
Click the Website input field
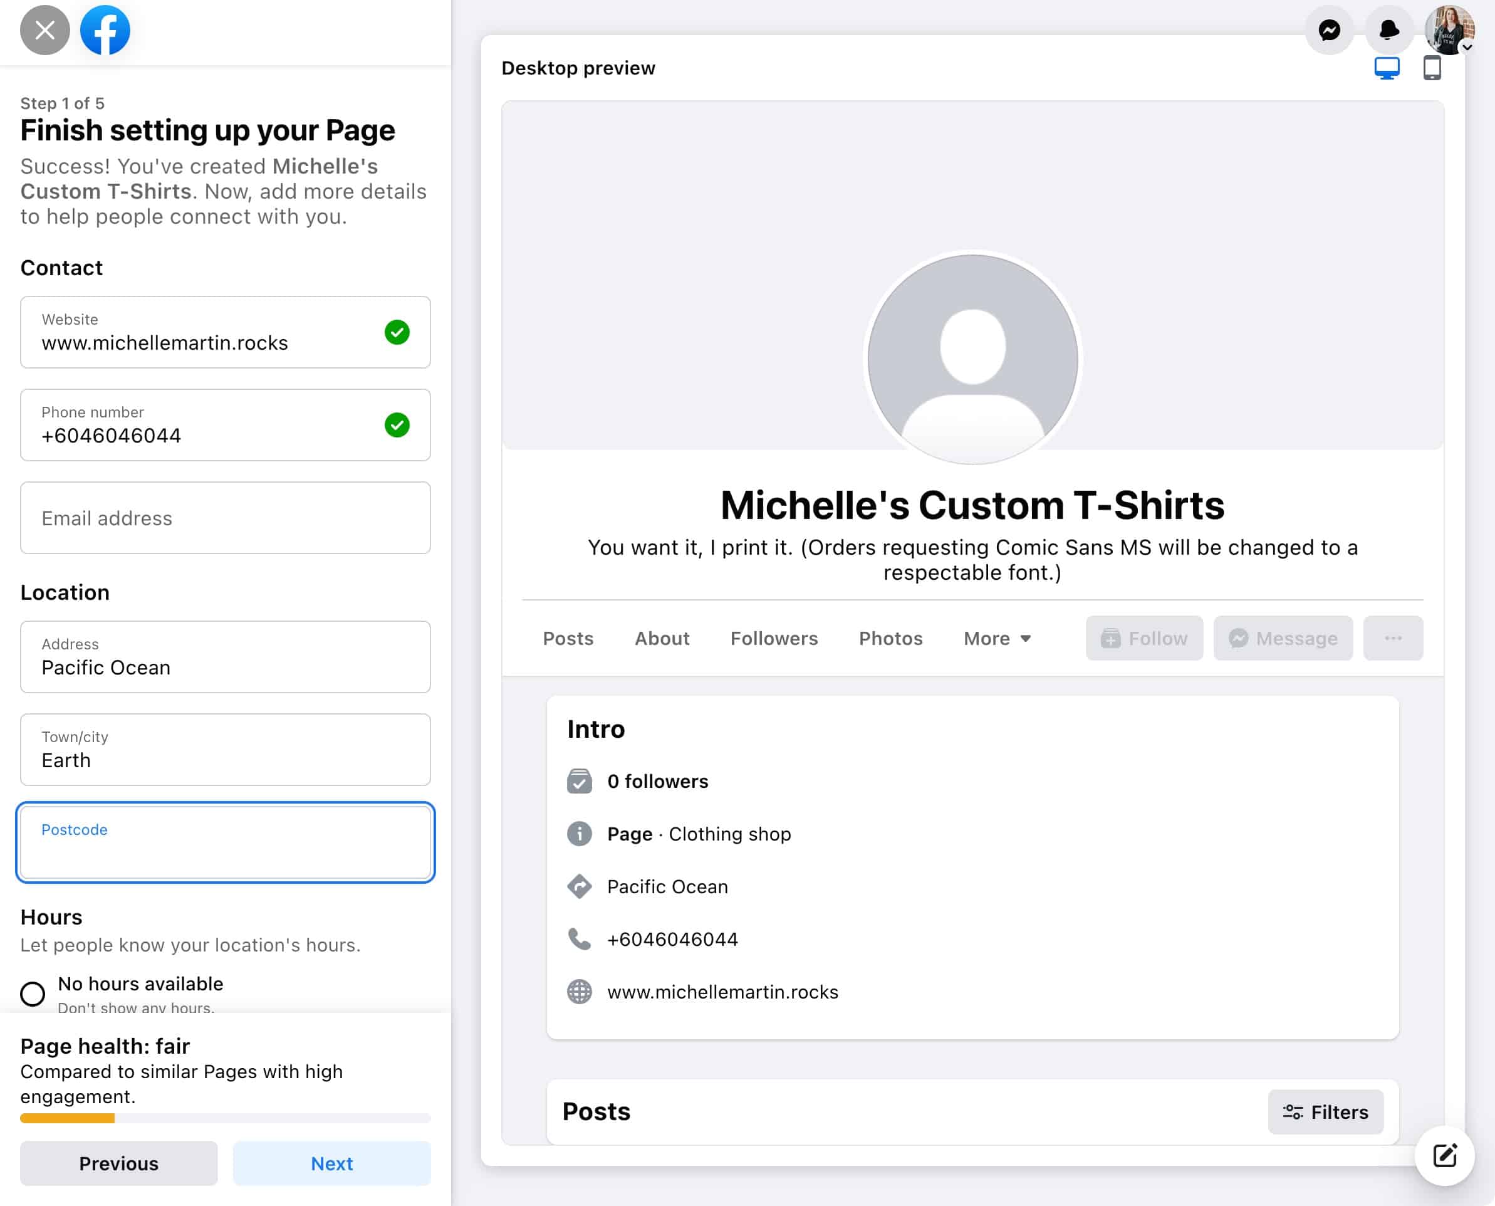pos(226,332)
